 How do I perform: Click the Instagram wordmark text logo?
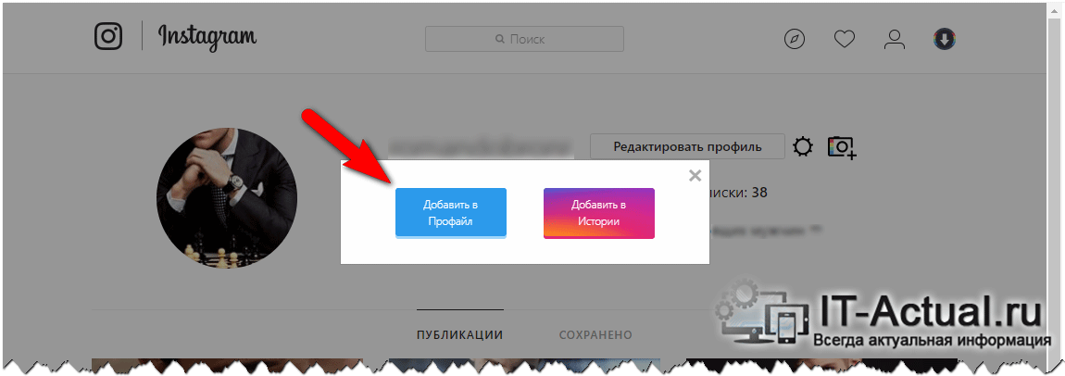point(207,37)
